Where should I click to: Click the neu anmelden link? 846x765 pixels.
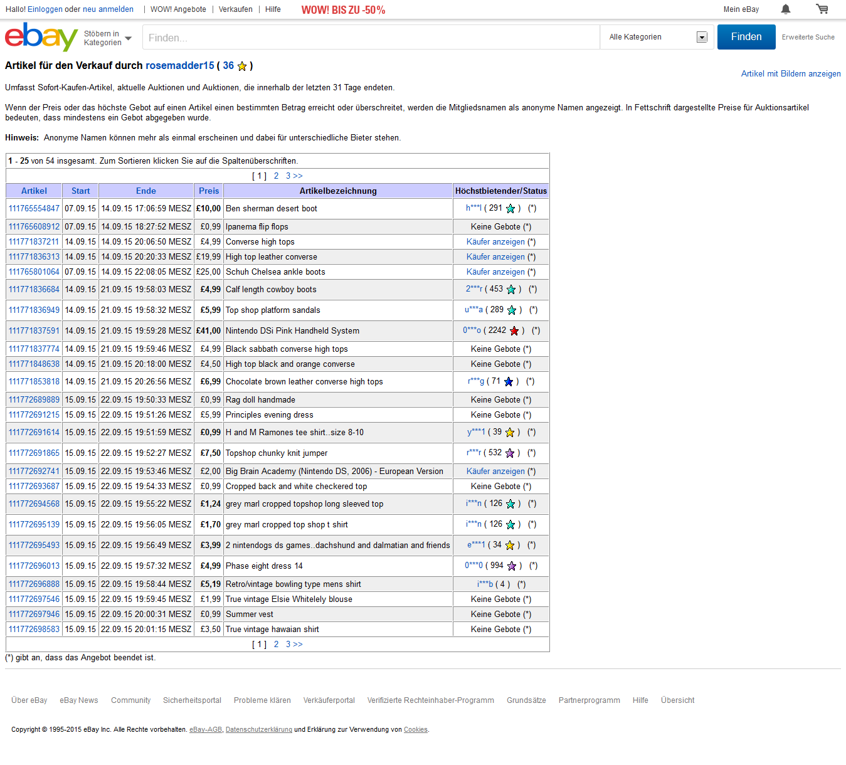(x=108, y=9)
